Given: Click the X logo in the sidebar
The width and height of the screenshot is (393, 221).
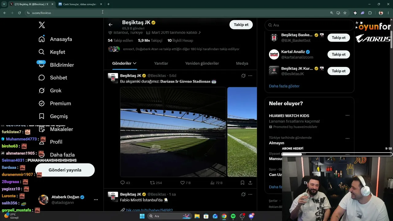Looking at the screenshot, I should (42, 25).
